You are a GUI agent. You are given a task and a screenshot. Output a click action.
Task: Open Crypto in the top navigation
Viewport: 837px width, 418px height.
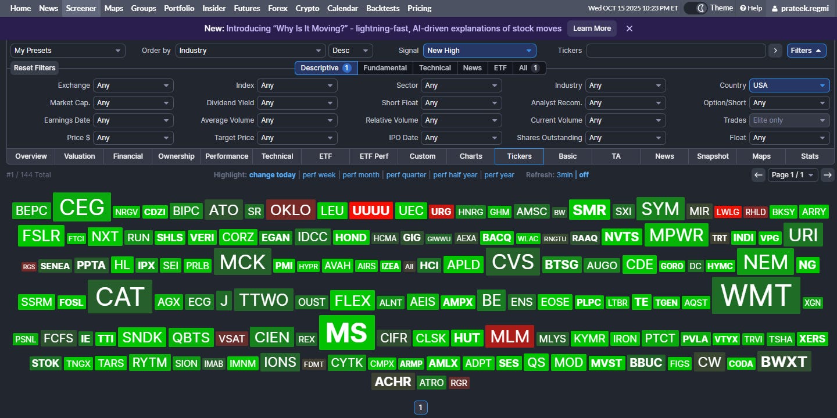[x=307, y=8]
